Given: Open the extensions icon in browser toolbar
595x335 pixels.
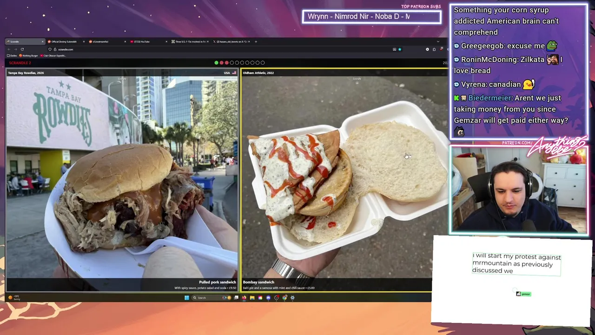Looking at the screenshot, I should 434,49.
